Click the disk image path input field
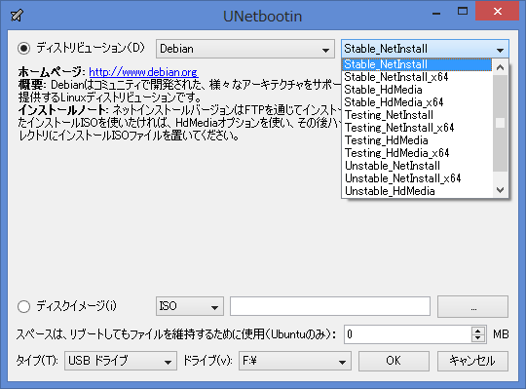The width and height of the screenshot is (526, 390). click(x=330, y=306)
